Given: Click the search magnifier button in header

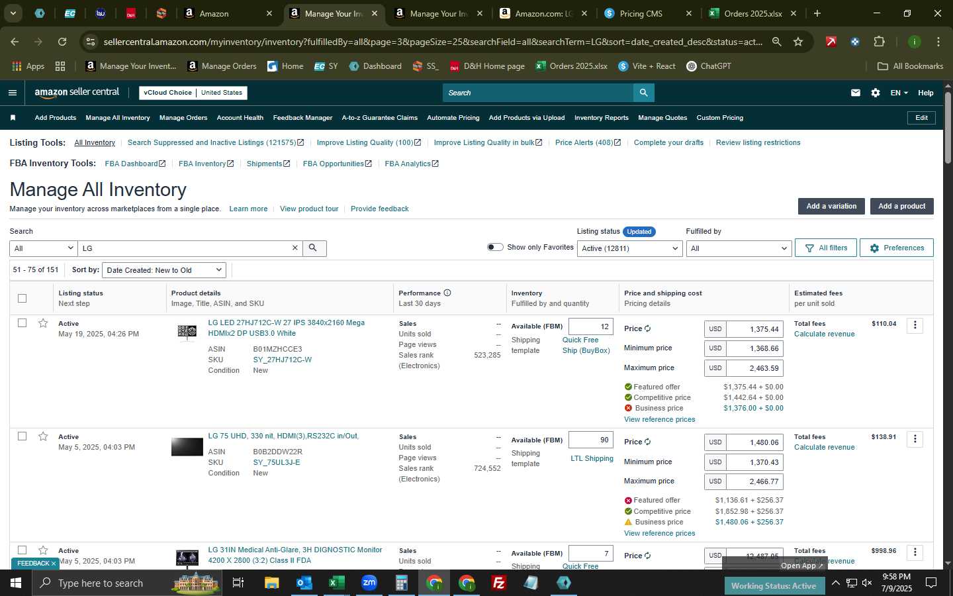Looking at the screenshot, I should [643, 93].
